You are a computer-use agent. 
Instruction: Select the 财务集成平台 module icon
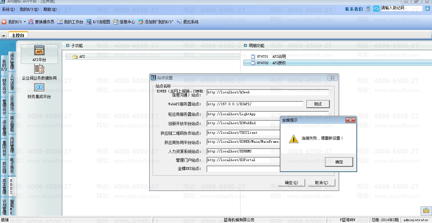pos(39,91)
